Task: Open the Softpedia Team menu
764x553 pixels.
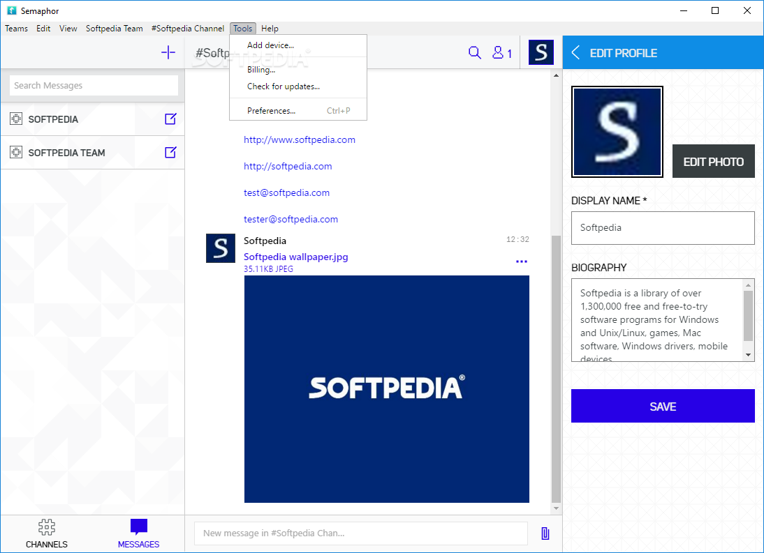Action: (114, 28)
